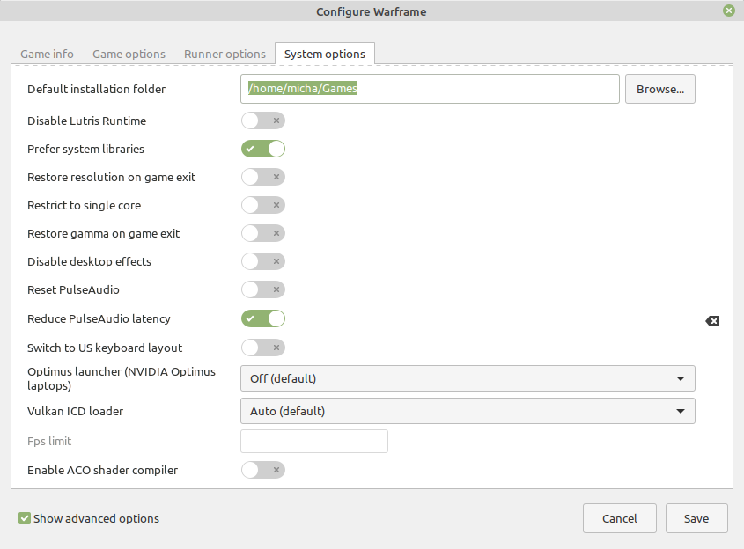The height and width of the screenshot is (549, 744).
Task: Enable Restrict to single core switch
Action: click(x=263, y=205)
